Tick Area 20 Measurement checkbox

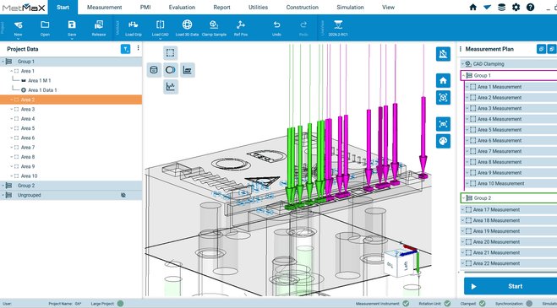[x=468, y=242]
